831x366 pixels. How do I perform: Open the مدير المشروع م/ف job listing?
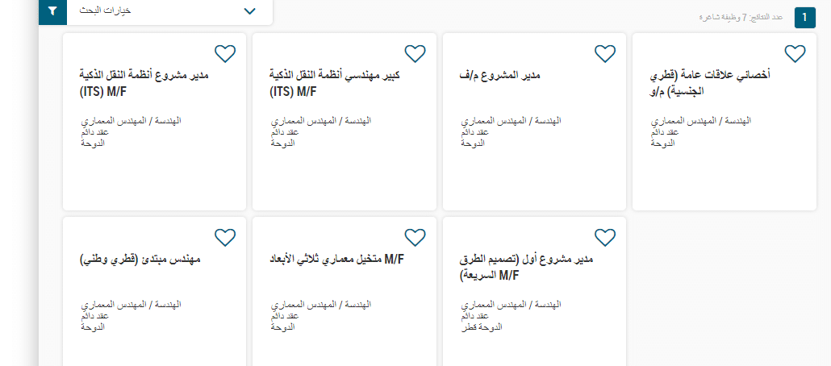pos(499,75)
